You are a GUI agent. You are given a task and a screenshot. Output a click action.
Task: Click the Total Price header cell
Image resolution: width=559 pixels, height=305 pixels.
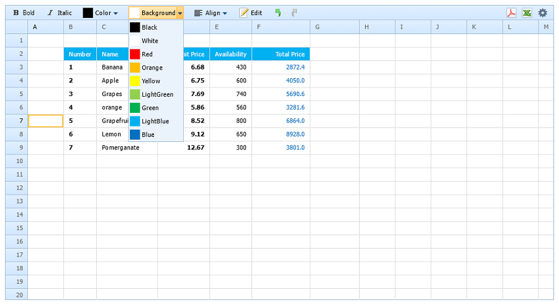[281, 54]
